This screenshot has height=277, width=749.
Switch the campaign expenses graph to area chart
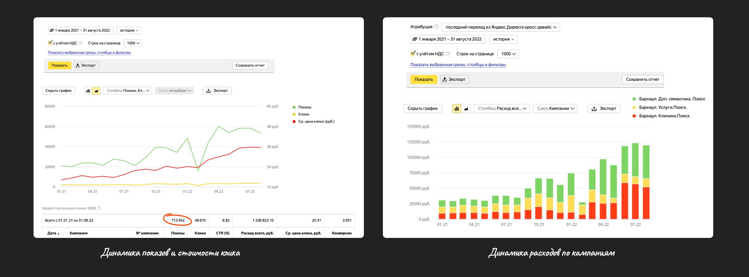[466, 109]
